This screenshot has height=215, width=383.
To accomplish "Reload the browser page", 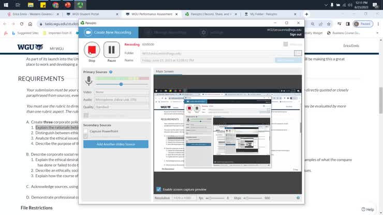I will [x=21, y=24].
